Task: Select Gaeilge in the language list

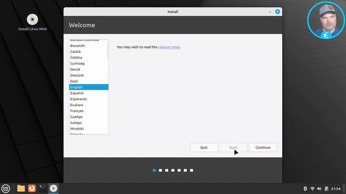Action: 89,117
